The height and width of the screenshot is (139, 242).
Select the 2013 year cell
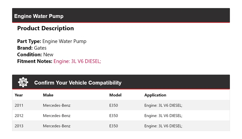click(x=19, y=126)
